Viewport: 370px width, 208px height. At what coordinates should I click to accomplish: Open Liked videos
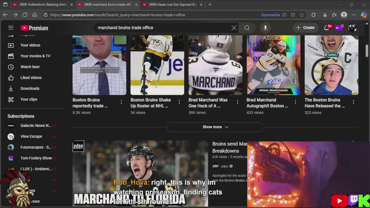tap(31, 78)
